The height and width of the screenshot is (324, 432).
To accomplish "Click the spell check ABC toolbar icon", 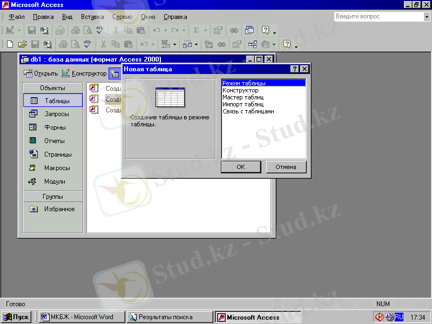I will [x=100, y=30].
